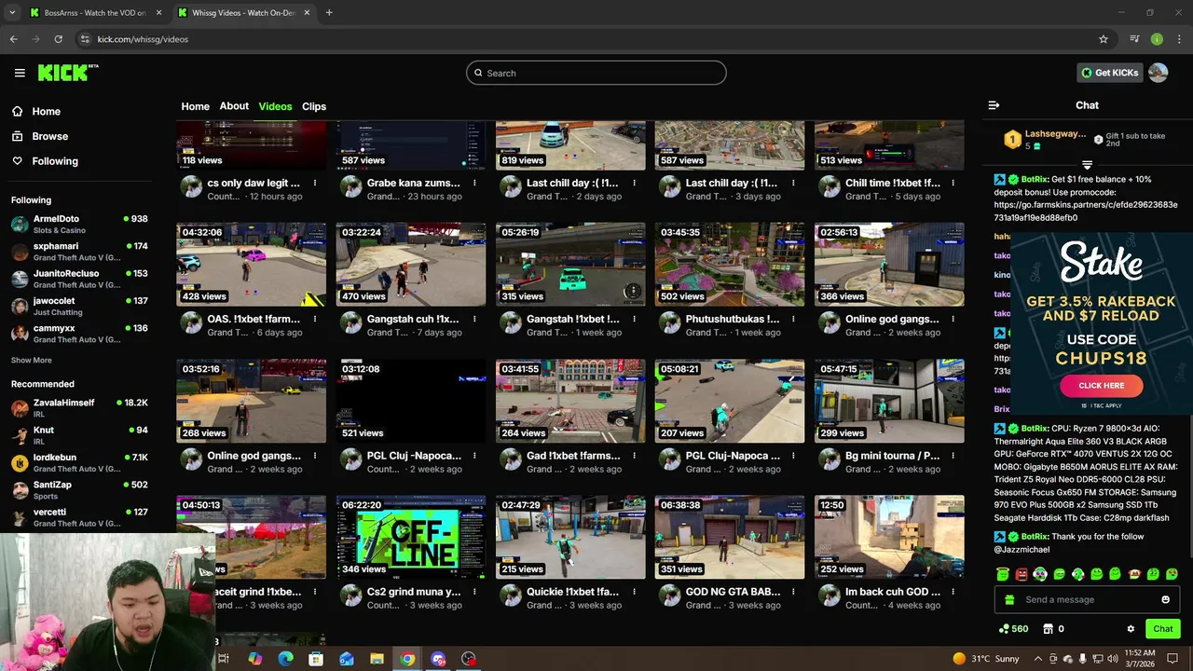Go back in browser history

click(x=13, y=39)
